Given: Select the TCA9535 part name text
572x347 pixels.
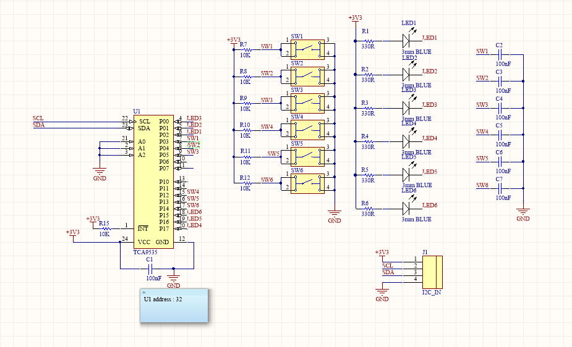Looking at the screenshot, I should click(146, 253).
